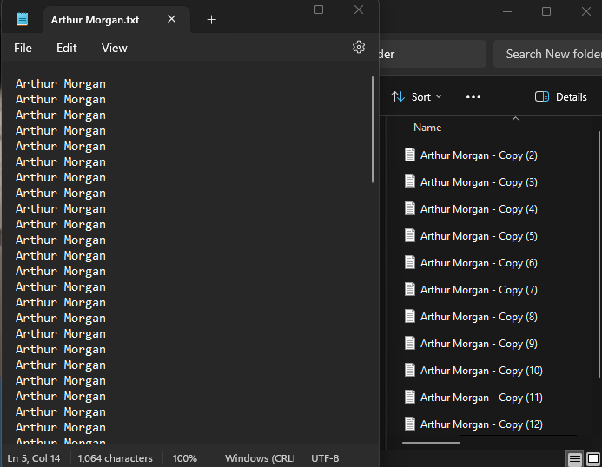The image size is (602, 467).
Task: Open the File menu in Notepad
Action: pos(23,48)
